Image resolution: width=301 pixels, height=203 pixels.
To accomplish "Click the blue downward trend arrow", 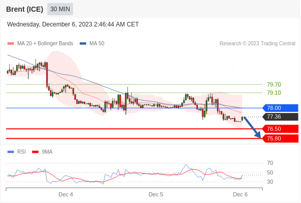I will tap(252, 127).
